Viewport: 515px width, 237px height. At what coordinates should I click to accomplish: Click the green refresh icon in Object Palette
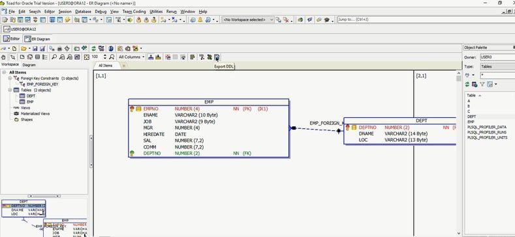pyautogui.click(x=467, y=85)
